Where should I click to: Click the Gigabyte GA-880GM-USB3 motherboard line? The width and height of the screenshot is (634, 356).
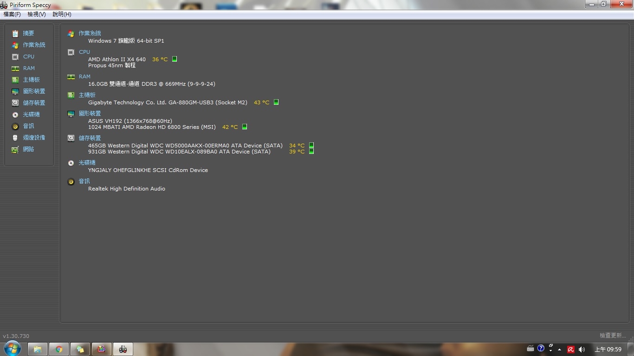(x=168, y=102)
